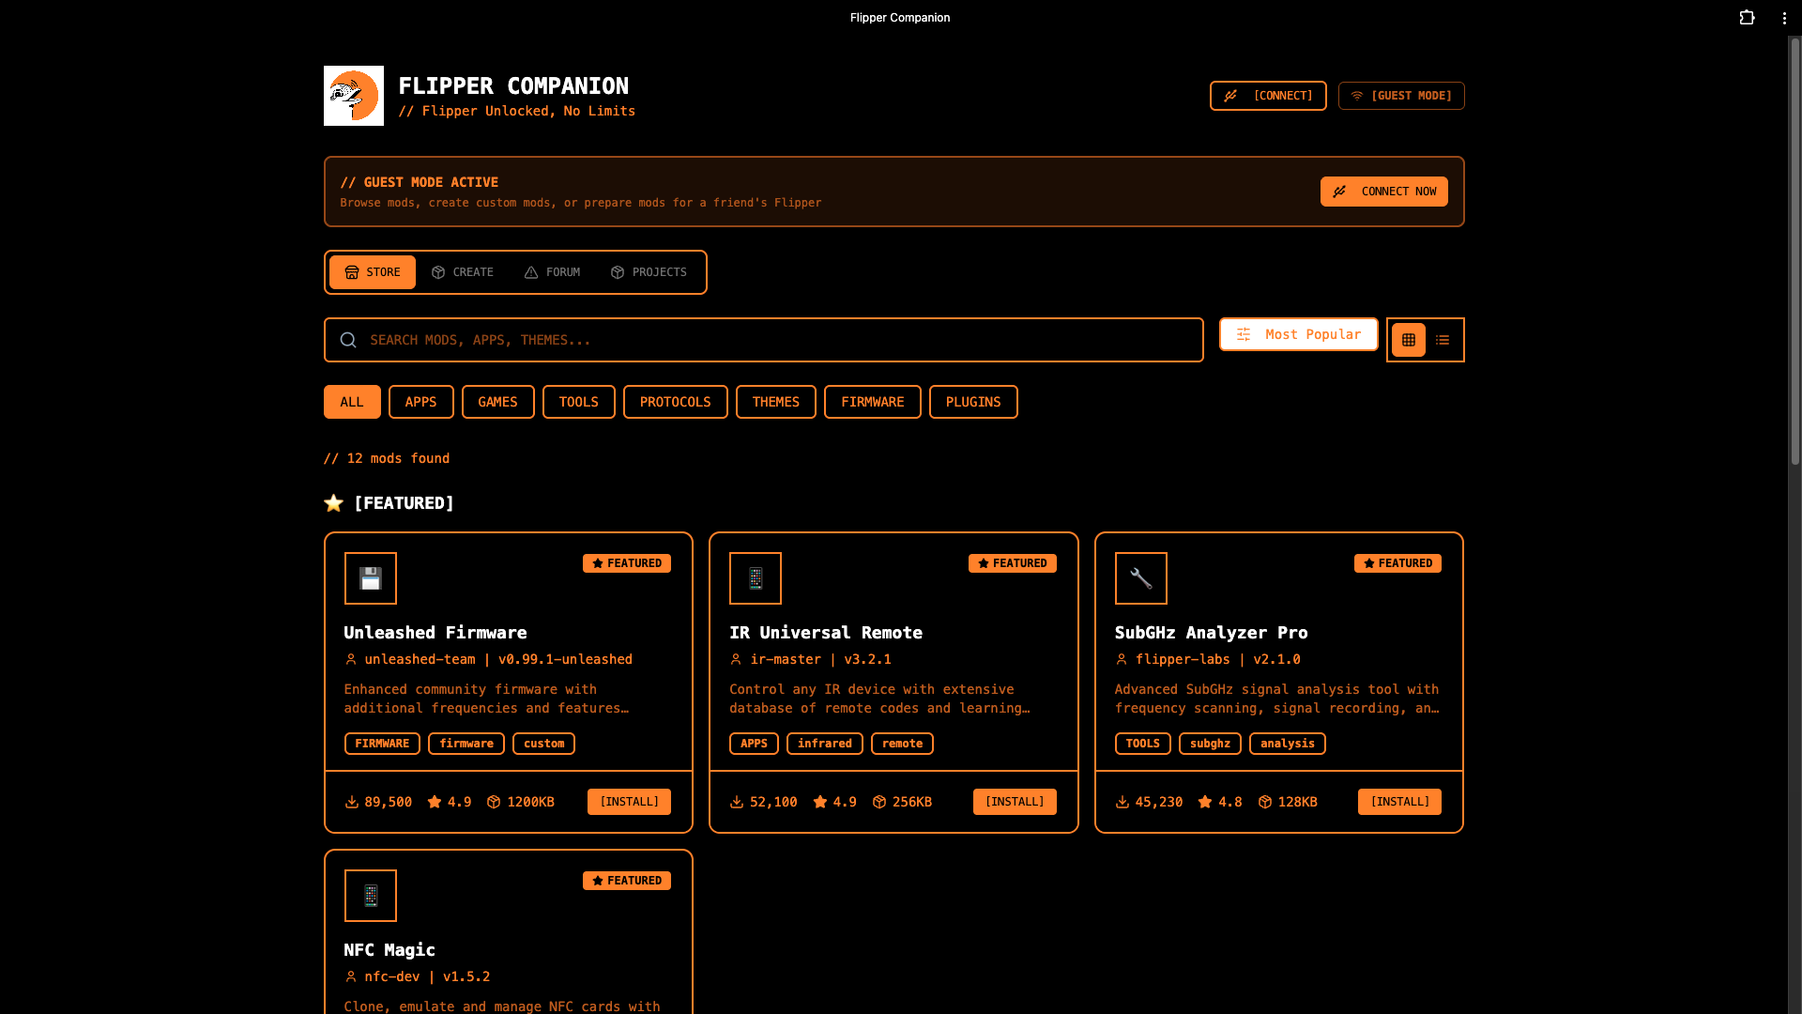Switch to the CREATE tab

coord(463,272)
